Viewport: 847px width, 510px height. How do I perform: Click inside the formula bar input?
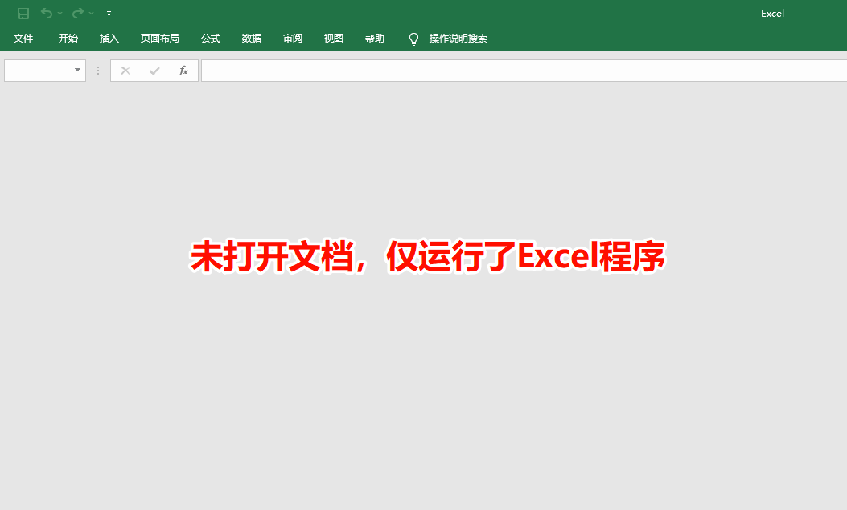point(524,71)
